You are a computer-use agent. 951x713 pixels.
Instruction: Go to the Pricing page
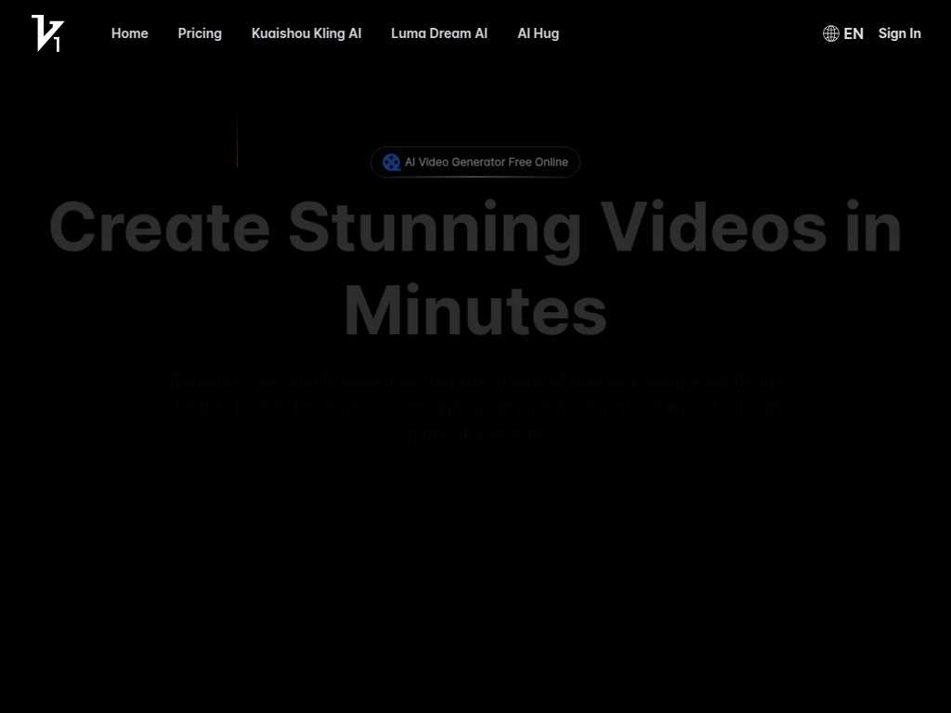click(200, 33)
